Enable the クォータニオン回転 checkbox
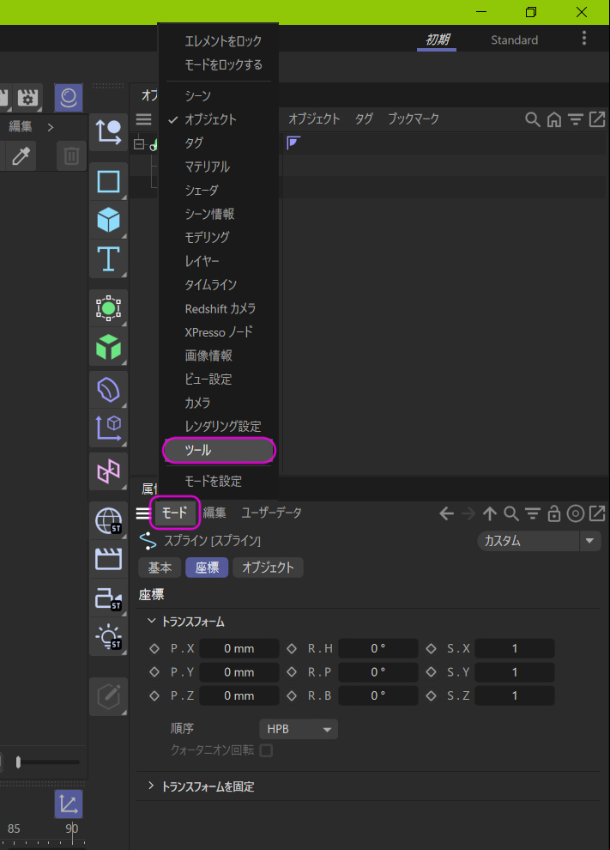Viewport: 610px width, 850px height. pyautogui.click(x=266, y=750)
